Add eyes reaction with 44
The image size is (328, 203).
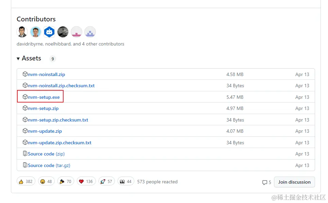(x=126, y=181)
